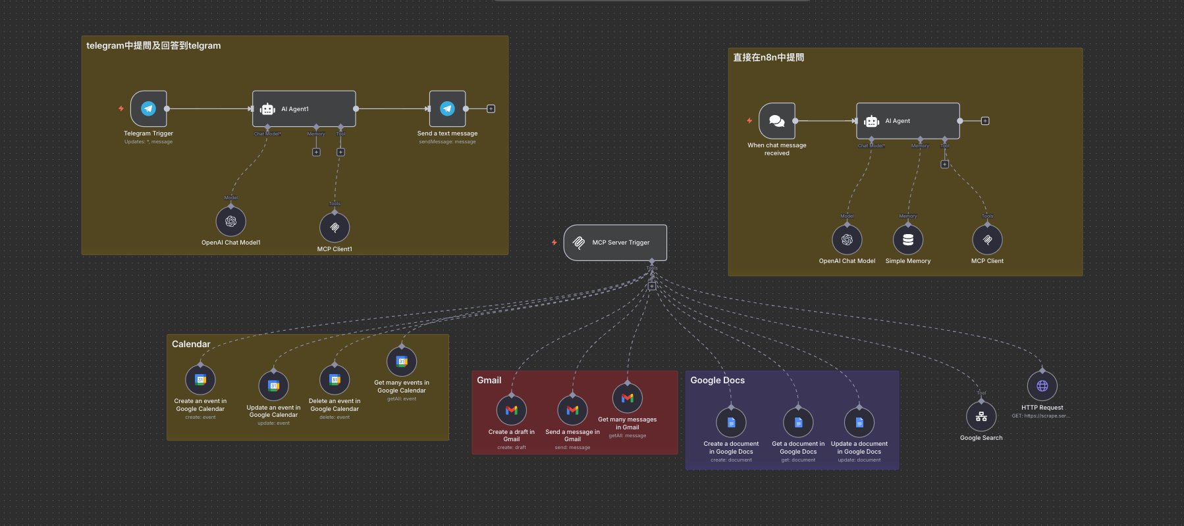
Task: Click the Send a text message node
Action: tap(447, 108)
